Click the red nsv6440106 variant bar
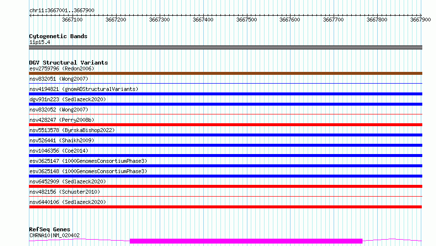Image resolution: width=436 pixels, height=246 pixels. (x=225, y=207)
